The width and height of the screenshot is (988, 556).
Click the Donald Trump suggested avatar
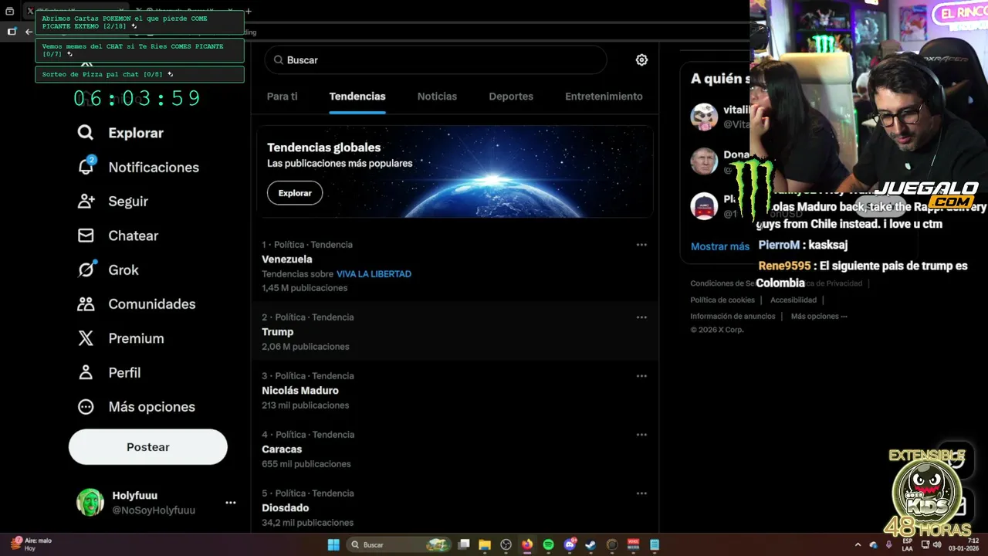[x=704, y=161]
